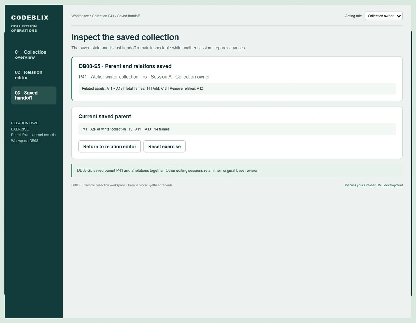The image size is (416, 323).
Task: Click Current saved parent heading
Action: 105,117
